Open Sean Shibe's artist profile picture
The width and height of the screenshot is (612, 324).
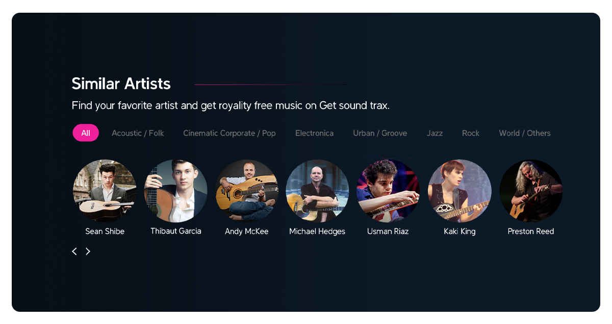(x=105, y=191)
